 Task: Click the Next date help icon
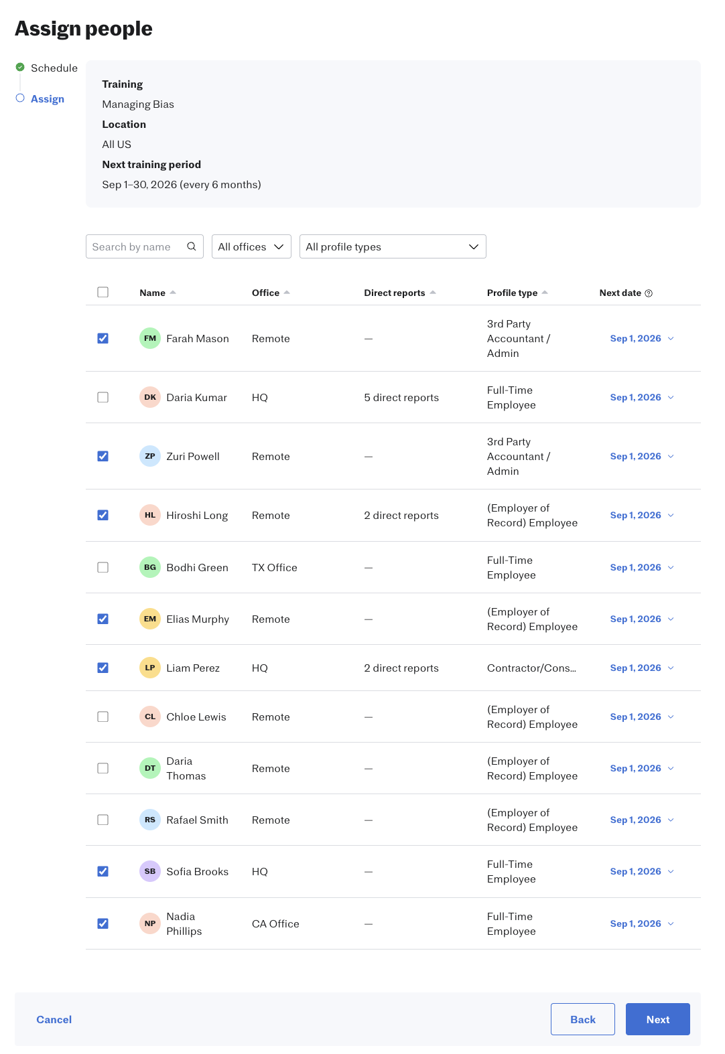click(649, 293)
